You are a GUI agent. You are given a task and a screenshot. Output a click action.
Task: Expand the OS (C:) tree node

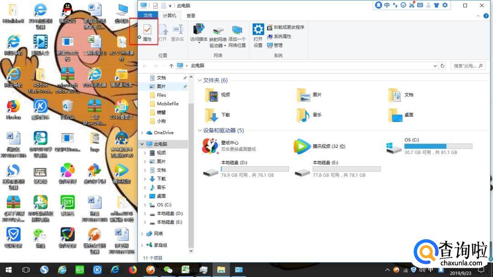pos(145,205)
